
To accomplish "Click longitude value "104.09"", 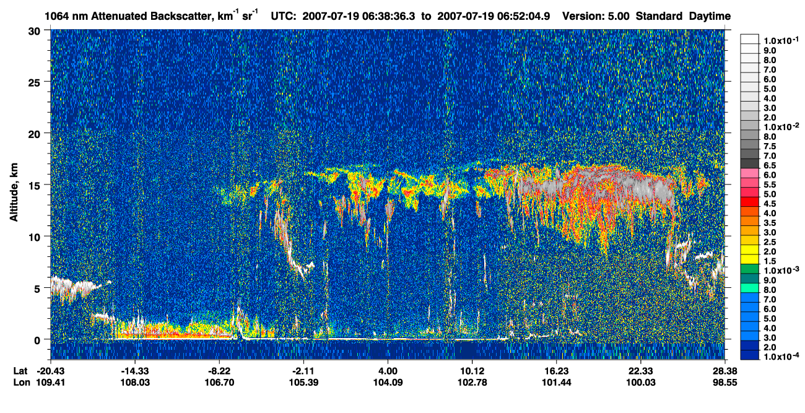I will (388, 383).
